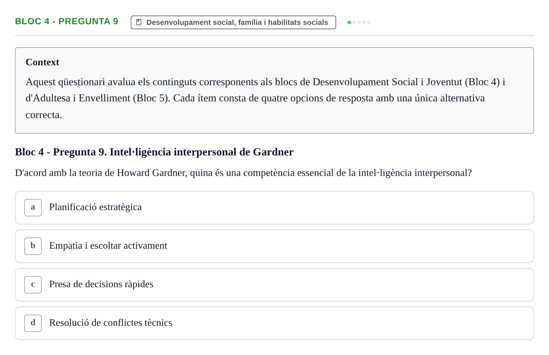549x355 pixels.
Task: Click the letter box 'd' marker
Action: pos(33,323)
